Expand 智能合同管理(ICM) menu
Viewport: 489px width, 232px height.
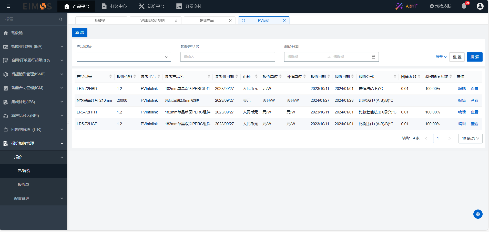[x=33, y=88]
